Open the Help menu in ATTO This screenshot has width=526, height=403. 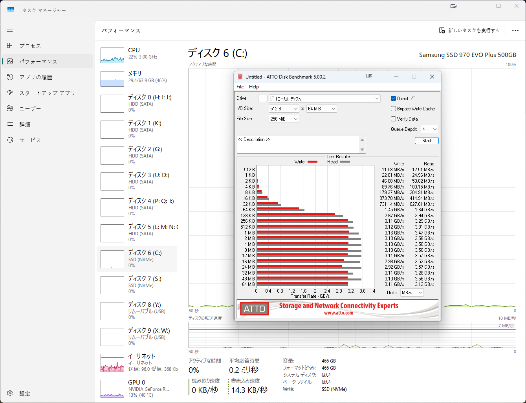[x=254, y=87]
